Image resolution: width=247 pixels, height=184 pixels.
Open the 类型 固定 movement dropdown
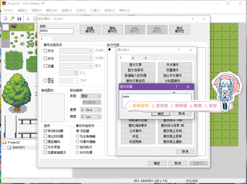tap(91, 96)
